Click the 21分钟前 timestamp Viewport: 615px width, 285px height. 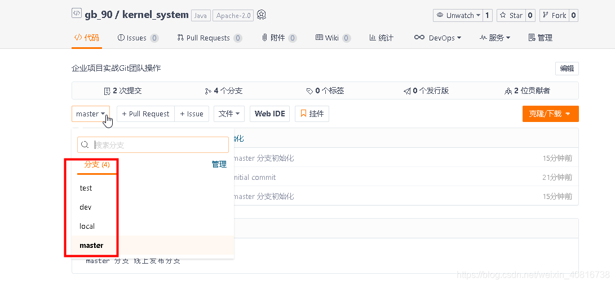click(558, 177)
